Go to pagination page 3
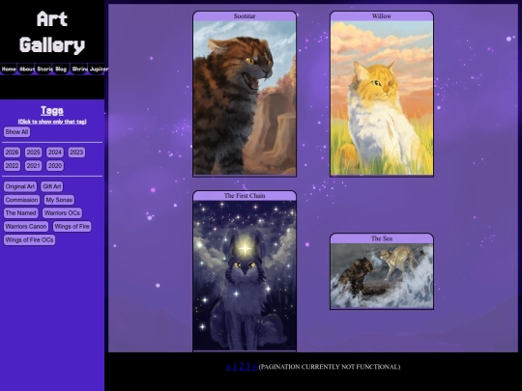The height and width of the screenshot is (391, 522). click(x=247, y=367)
